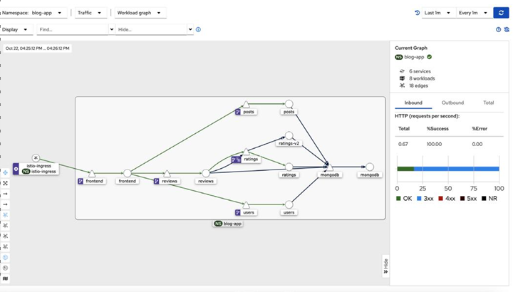The image size is (513, 292).
Task: Toggle the blue drag/pan graph tool
Action: [x=5, y=172]
